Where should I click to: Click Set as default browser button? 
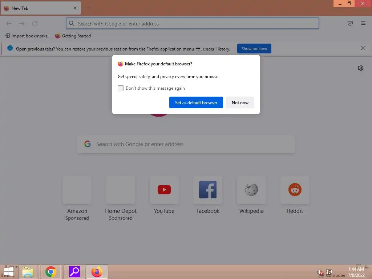(x=196, y=102)
